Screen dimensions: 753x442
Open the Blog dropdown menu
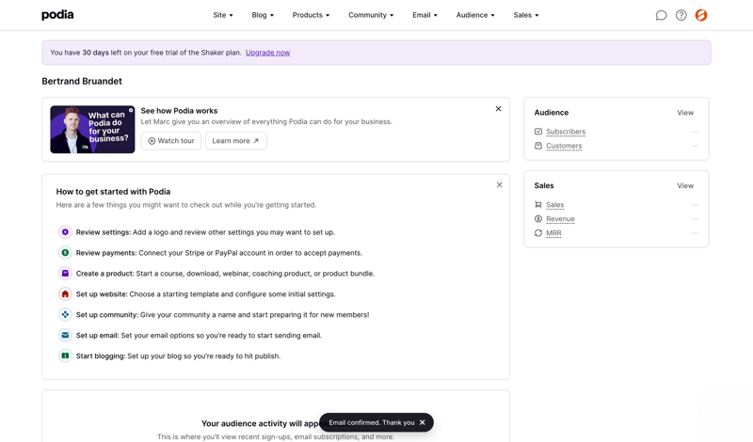pos(263,15)
